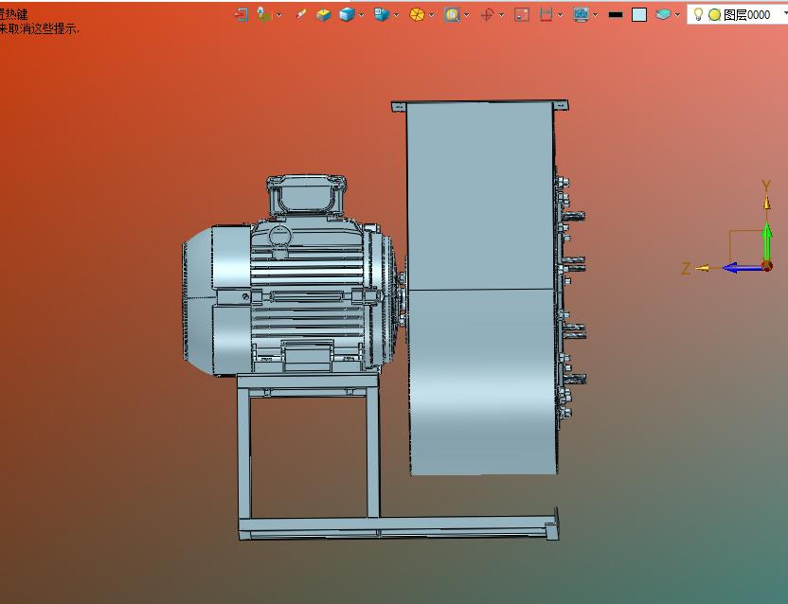Click the monitor display settings icon
Viewport: 788px width, 604px height.
[582, 14]
